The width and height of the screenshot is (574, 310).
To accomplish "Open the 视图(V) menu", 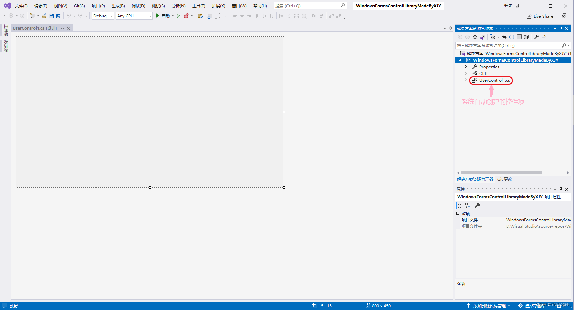I will point(60,6).
